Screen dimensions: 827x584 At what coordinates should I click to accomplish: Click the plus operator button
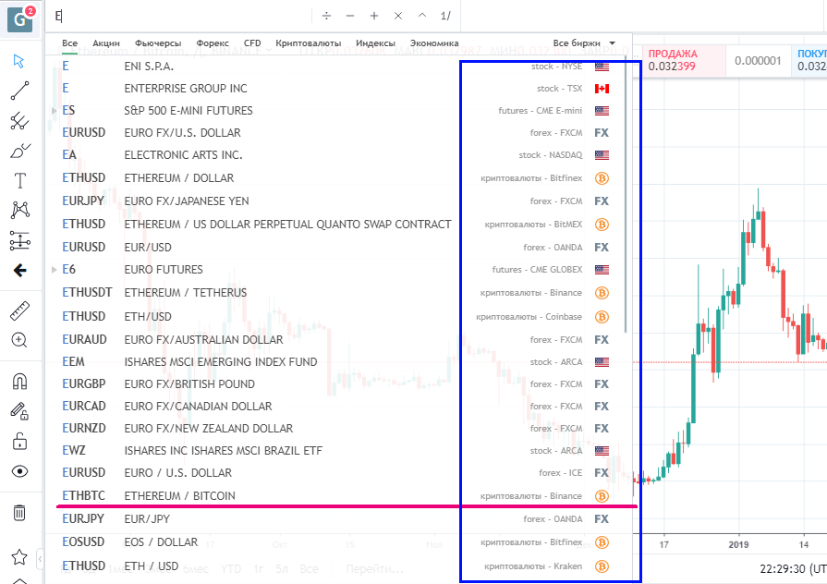(x=374, y=16)
